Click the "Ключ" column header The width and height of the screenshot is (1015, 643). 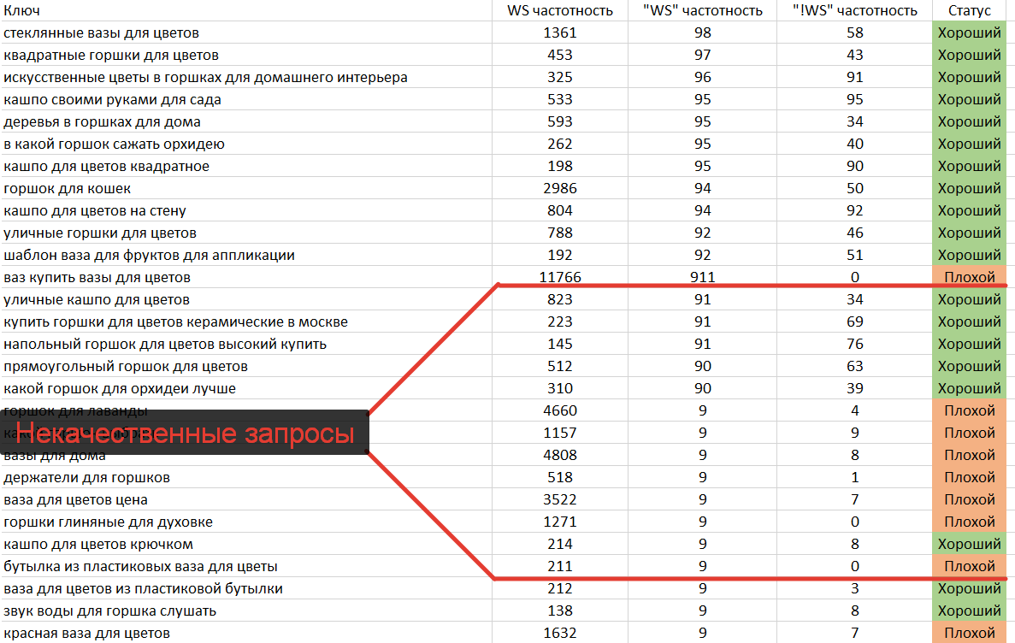pyautogui.click(x=21, y=10)
